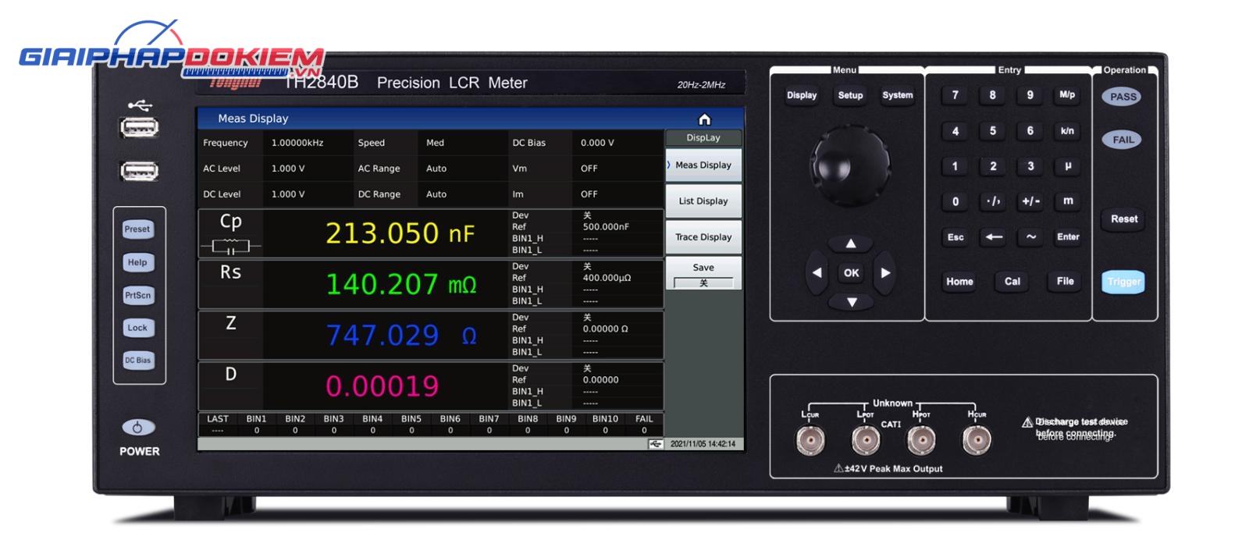1249x558 pixels.
Task: Toggle the Vm OFF field
Action: point(618,169)
